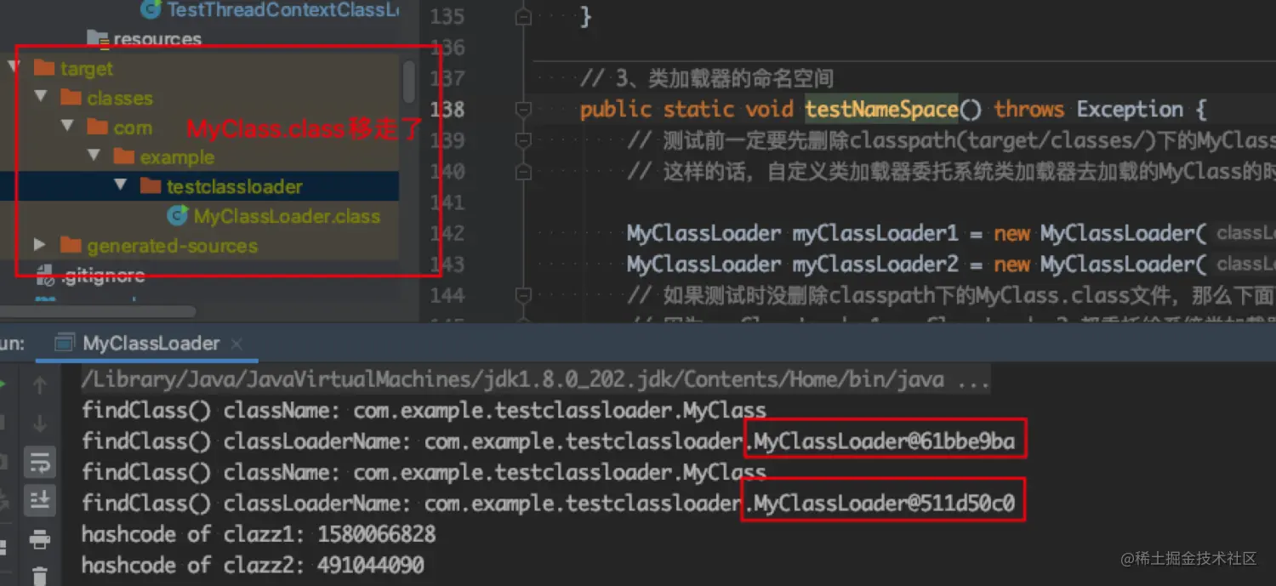Click the run configuration icon on MyClassLoader tab
The image size is (1276, 586).
(63, 344)
